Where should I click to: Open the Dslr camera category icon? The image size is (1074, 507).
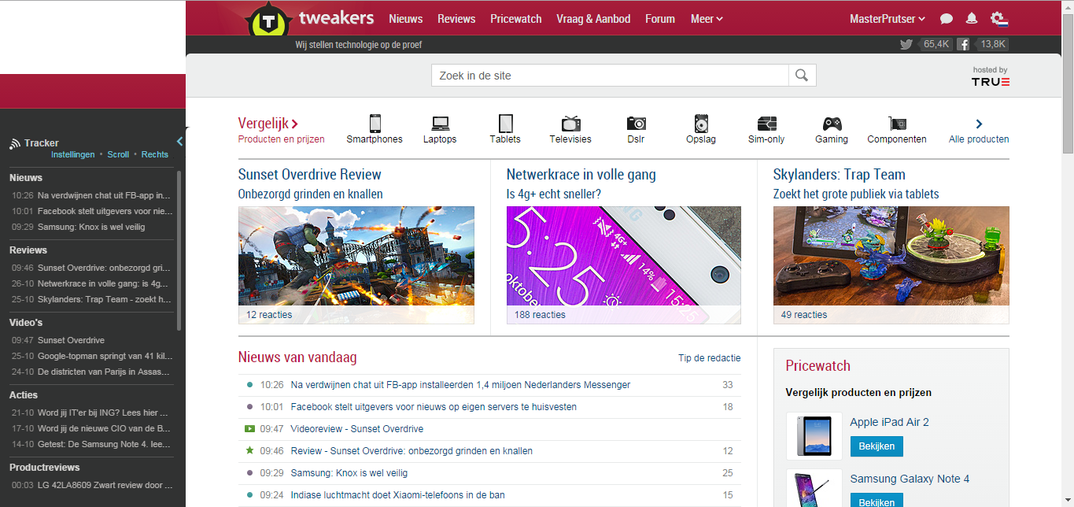pyautogui.click(x=636, y=124)
